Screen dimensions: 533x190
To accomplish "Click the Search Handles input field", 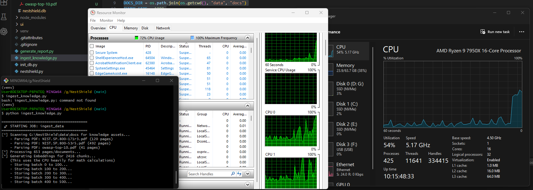I will (209, 174).
